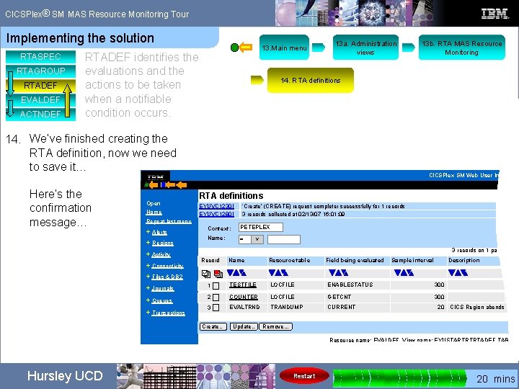
Task: Open message link EYUVC1230I
Action: pos(217,206)
